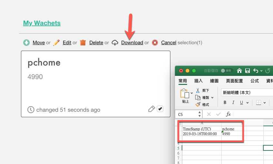This screenshot has width=273, height=164.
Task: Click the value 4990 in pchome card
Action: [x=35, y=77]
